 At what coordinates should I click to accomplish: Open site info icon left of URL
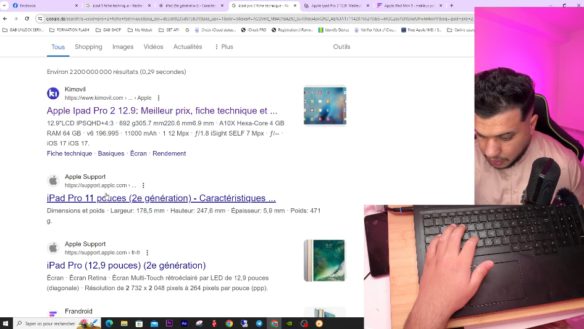[40, 18]
